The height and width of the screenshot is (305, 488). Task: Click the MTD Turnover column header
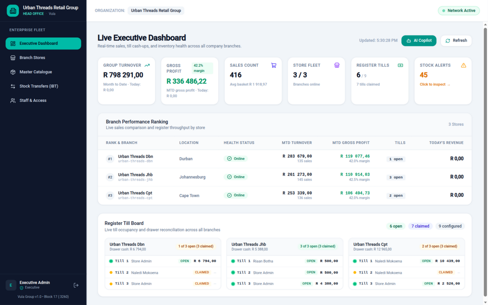click(297, 143)
